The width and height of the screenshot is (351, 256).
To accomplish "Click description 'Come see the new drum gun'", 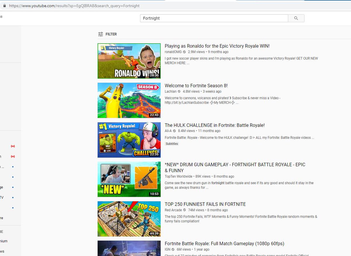I will [239, 185].
